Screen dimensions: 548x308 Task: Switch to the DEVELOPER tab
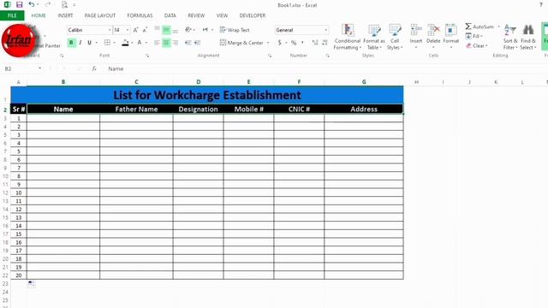[253, 15]
